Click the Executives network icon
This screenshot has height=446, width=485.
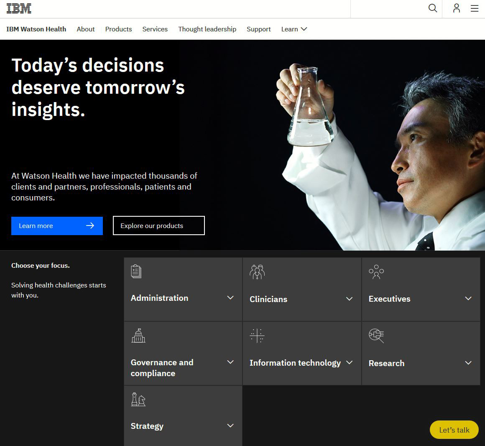[x=376, y=272]
